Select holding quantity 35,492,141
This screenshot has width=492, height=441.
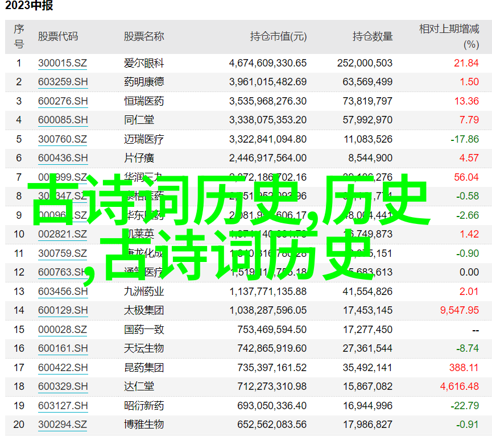pyautogui.click(x=367, y=368)
